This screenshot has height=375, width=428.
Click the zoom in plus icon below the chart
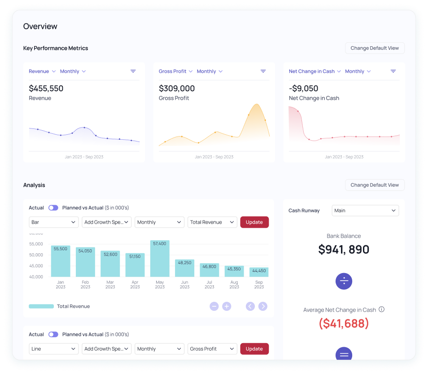[227, 306]
